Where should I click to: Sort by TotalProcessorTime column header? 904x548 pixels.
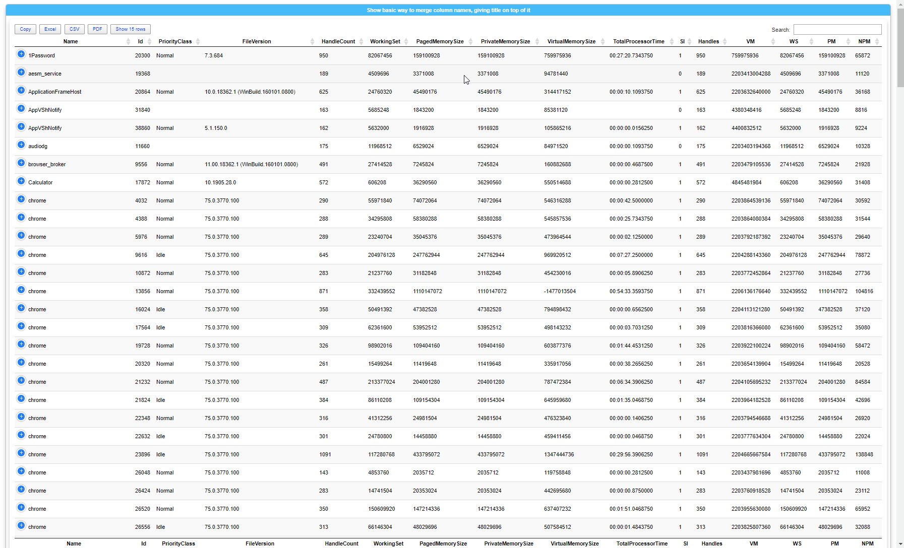pyautogui.click(x=638, y=41)
